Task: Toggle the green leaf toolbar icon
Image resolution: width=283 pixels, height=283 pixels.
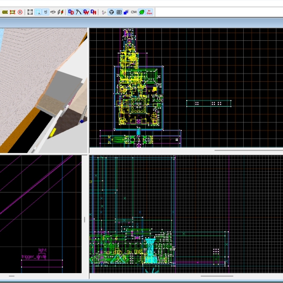Action: coord(141,12)
